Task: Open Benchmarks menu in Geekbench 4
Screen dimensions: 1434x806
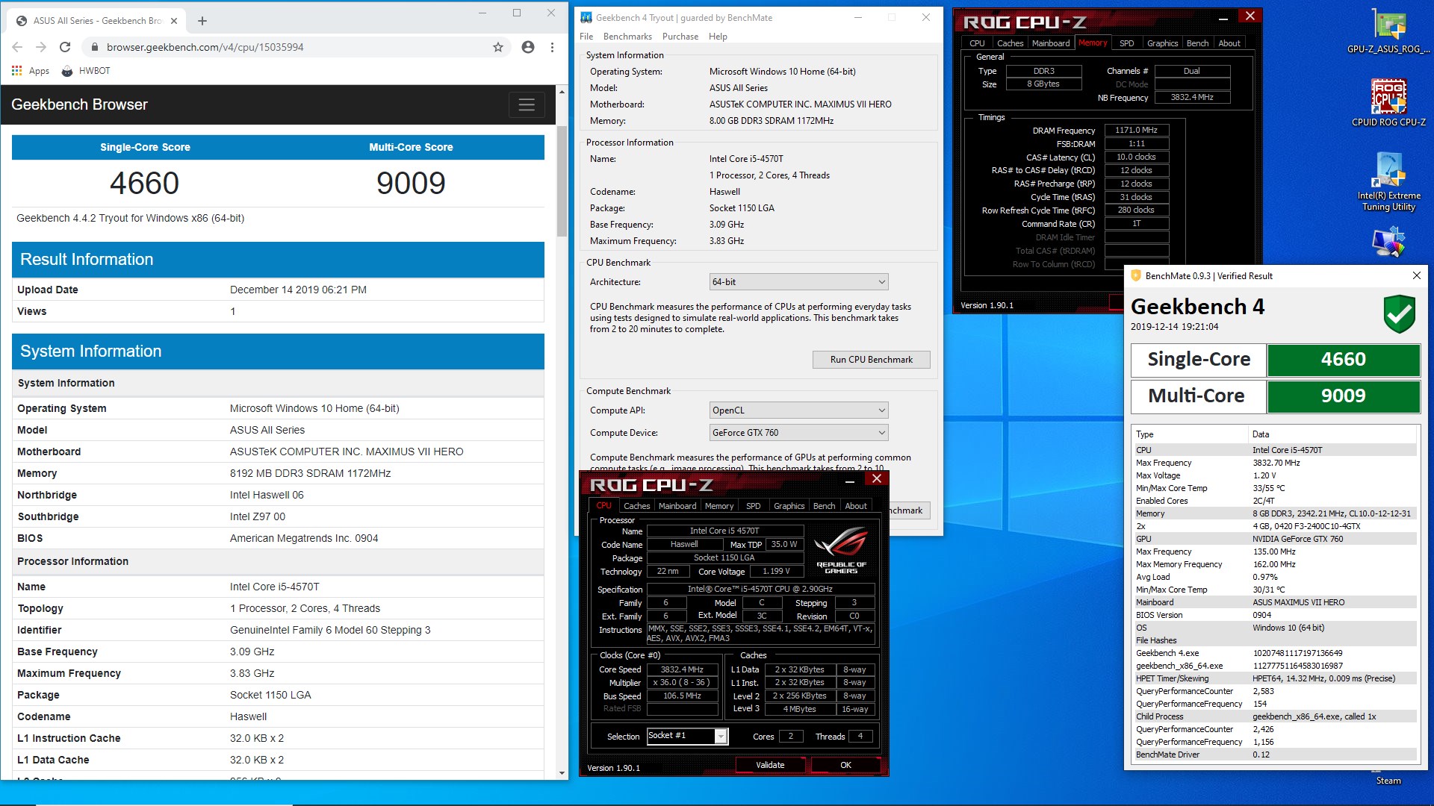Action: (627, 37)
